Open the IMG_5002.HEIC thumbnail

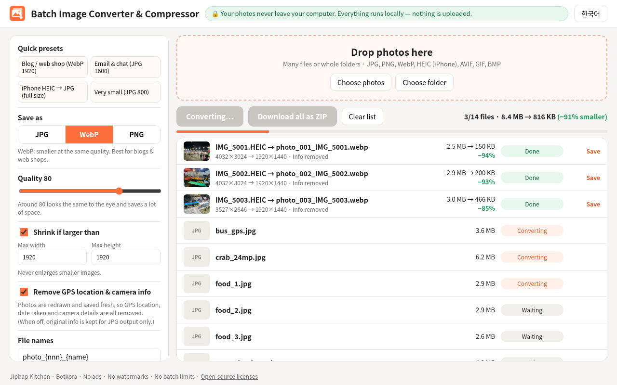(x=197, y=178)
